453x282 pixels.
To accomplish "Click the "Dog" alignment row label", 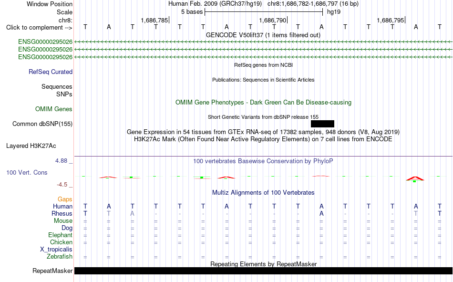I will click(x=67, y=228).
